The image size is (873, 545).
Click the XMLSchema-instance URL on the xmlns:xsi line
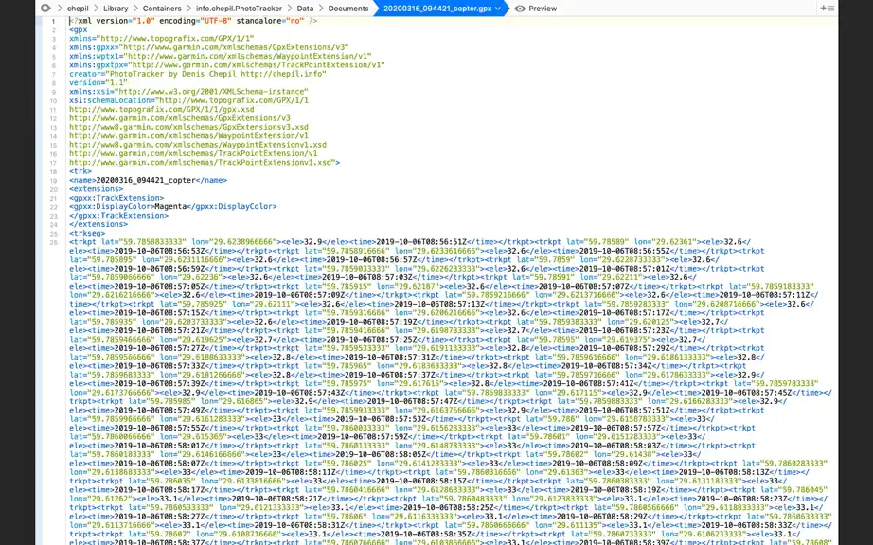(x=211, y=92)
